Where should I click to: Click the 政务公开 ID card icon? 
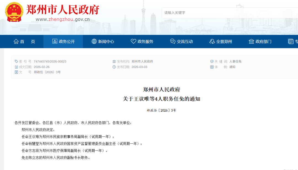[55, 42]
